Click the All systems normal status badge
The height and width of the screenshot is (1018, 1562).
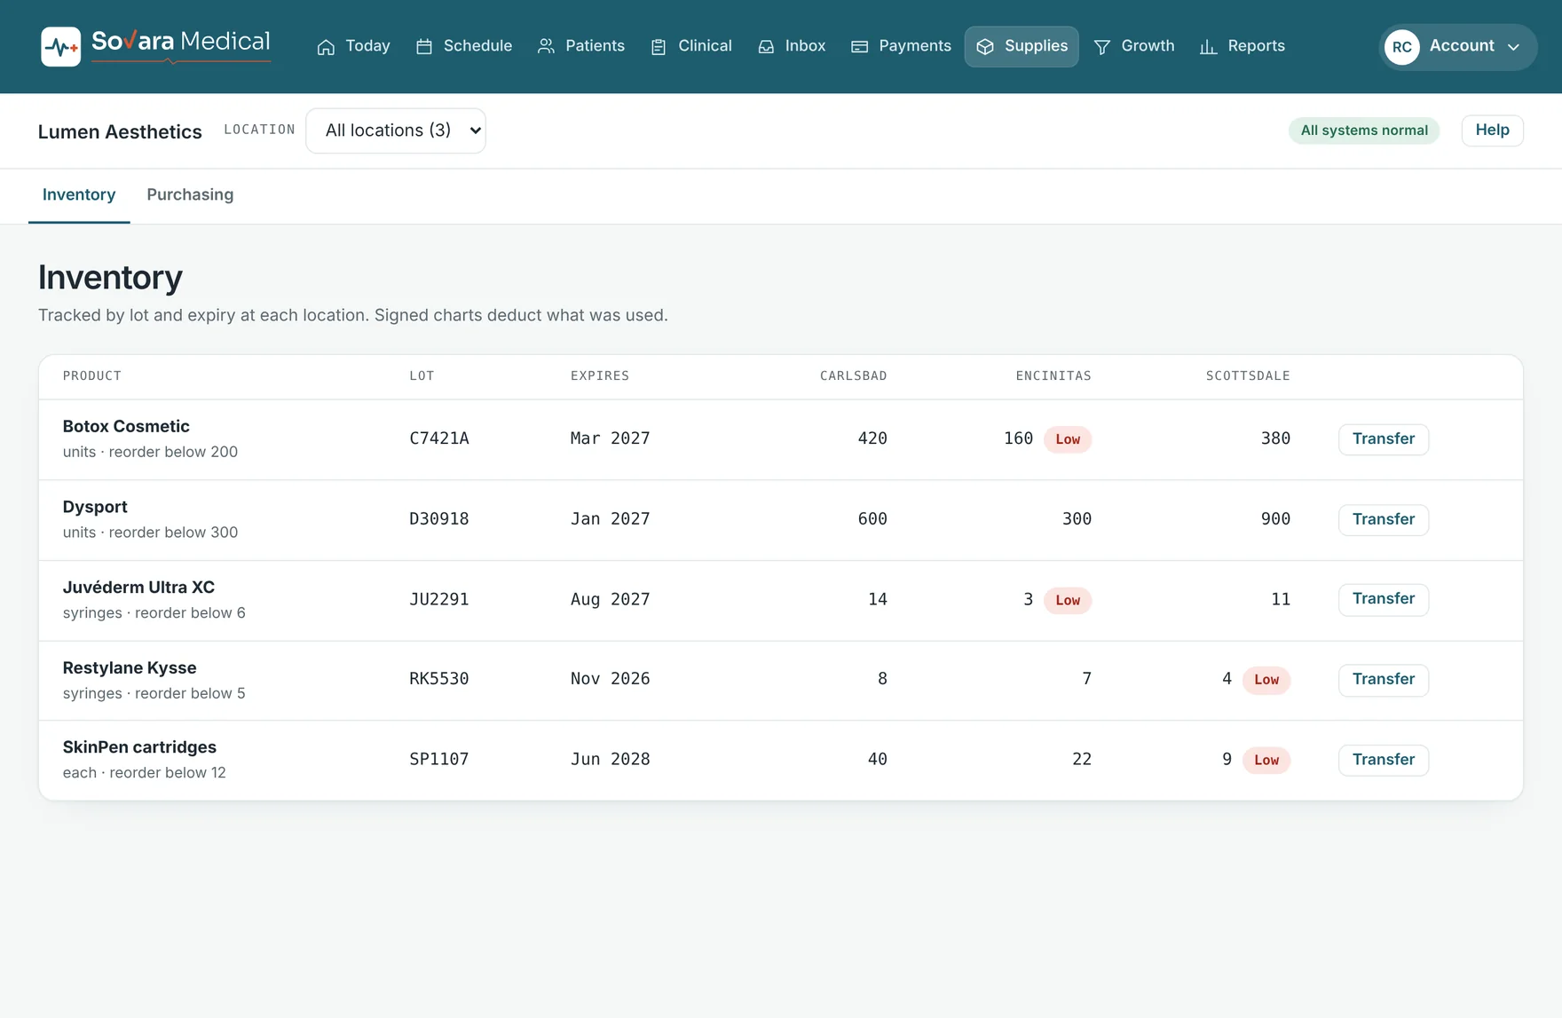(1364, 130)
